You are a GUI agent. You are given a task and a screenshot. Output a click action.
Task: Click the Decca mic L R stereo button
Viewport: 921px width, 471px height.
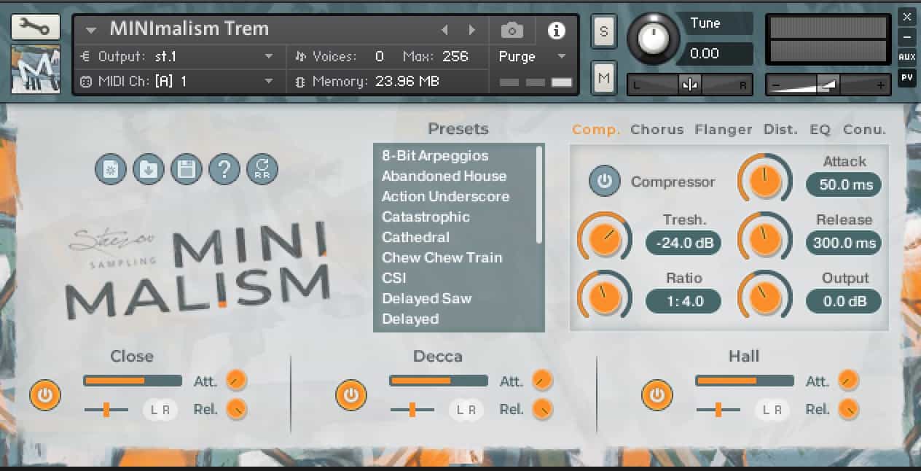pyautogui.click(x=466, y=410)
